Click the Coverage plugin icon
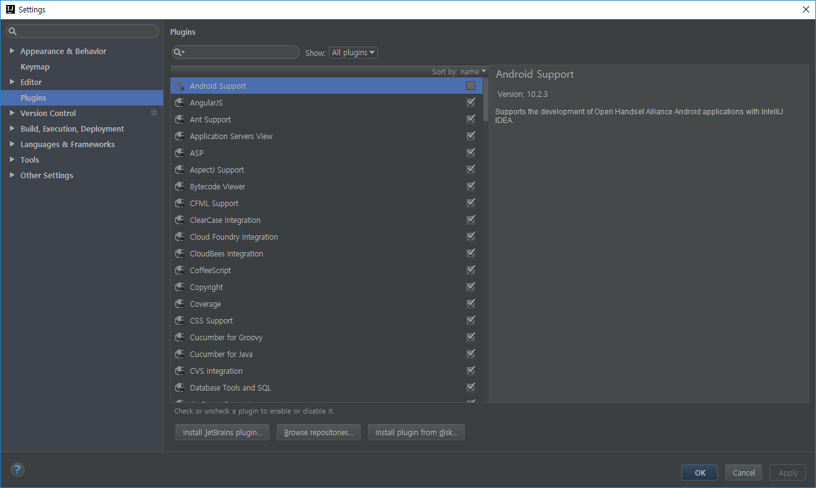The image size is (816, 488). [180, 304]
